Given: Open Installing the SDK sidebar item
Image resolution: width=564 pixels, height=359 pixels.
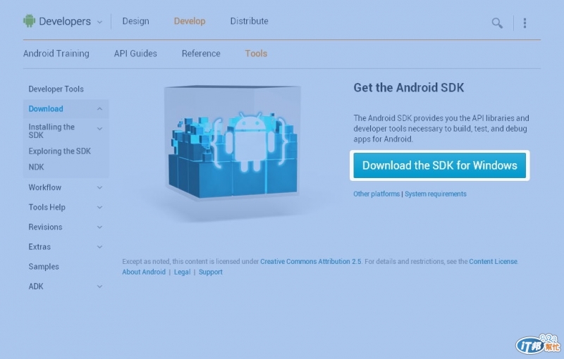Looking at the screenshot, I should click(51, 131).
